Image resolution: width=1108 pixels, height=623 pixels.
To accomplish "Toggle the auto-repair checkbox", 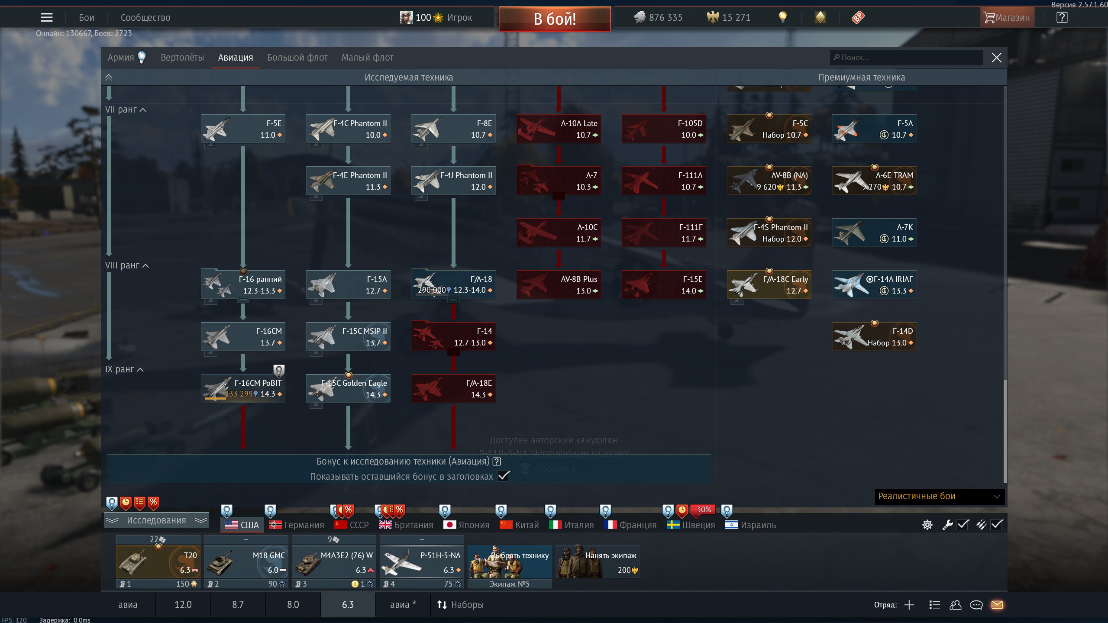I will 963,525.
